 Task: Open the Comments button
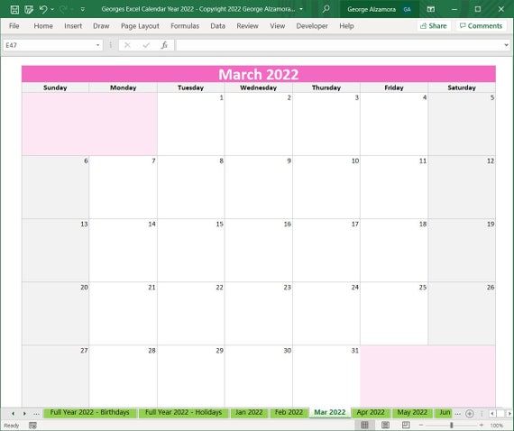click(481, 26)
